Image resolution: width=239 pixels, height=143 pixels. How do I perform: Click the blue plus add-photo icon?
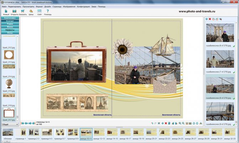(x=207, y=19)
